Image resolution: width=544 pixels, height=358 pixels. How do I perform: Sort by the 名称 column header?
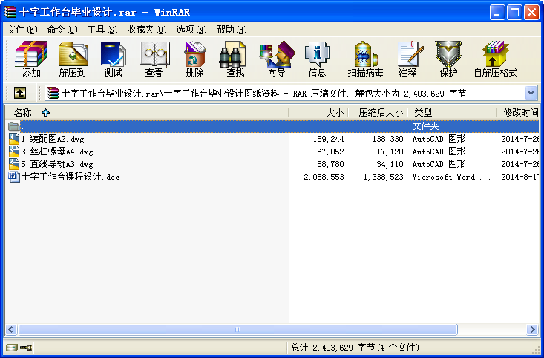(x=146, y=112)
